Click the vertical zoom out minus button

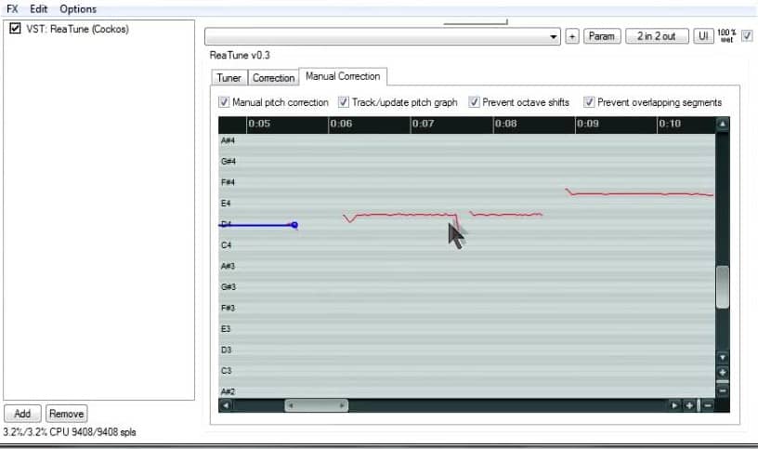click(x=723, y=390)
